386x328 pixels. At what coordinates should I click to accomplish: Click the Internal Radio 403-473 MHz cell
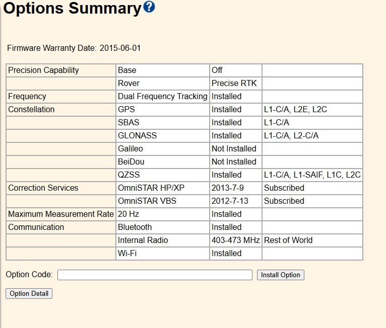pyautogui.click(x=235, y=240)
